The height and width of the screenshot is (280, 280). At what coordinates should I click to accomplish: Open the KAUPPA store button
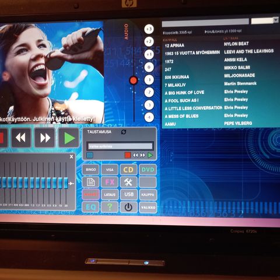pos(148,194)
